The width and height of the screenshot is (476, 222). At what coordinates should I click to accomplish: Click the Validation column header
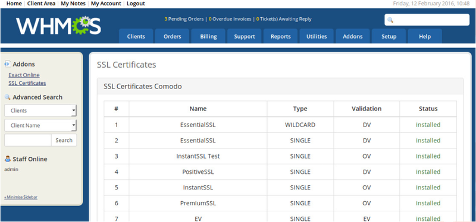coord(367,109)
